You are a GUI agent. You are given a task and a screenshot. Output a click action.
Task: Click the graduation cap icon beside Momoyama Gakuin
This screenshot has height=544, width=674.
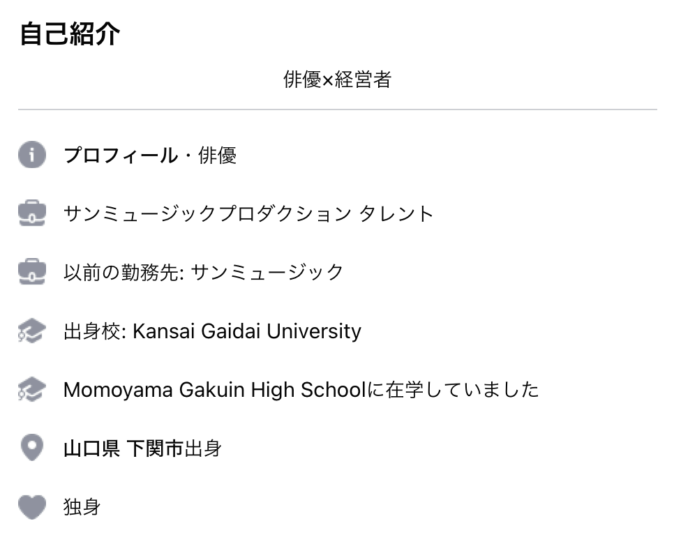pos(32,389)
